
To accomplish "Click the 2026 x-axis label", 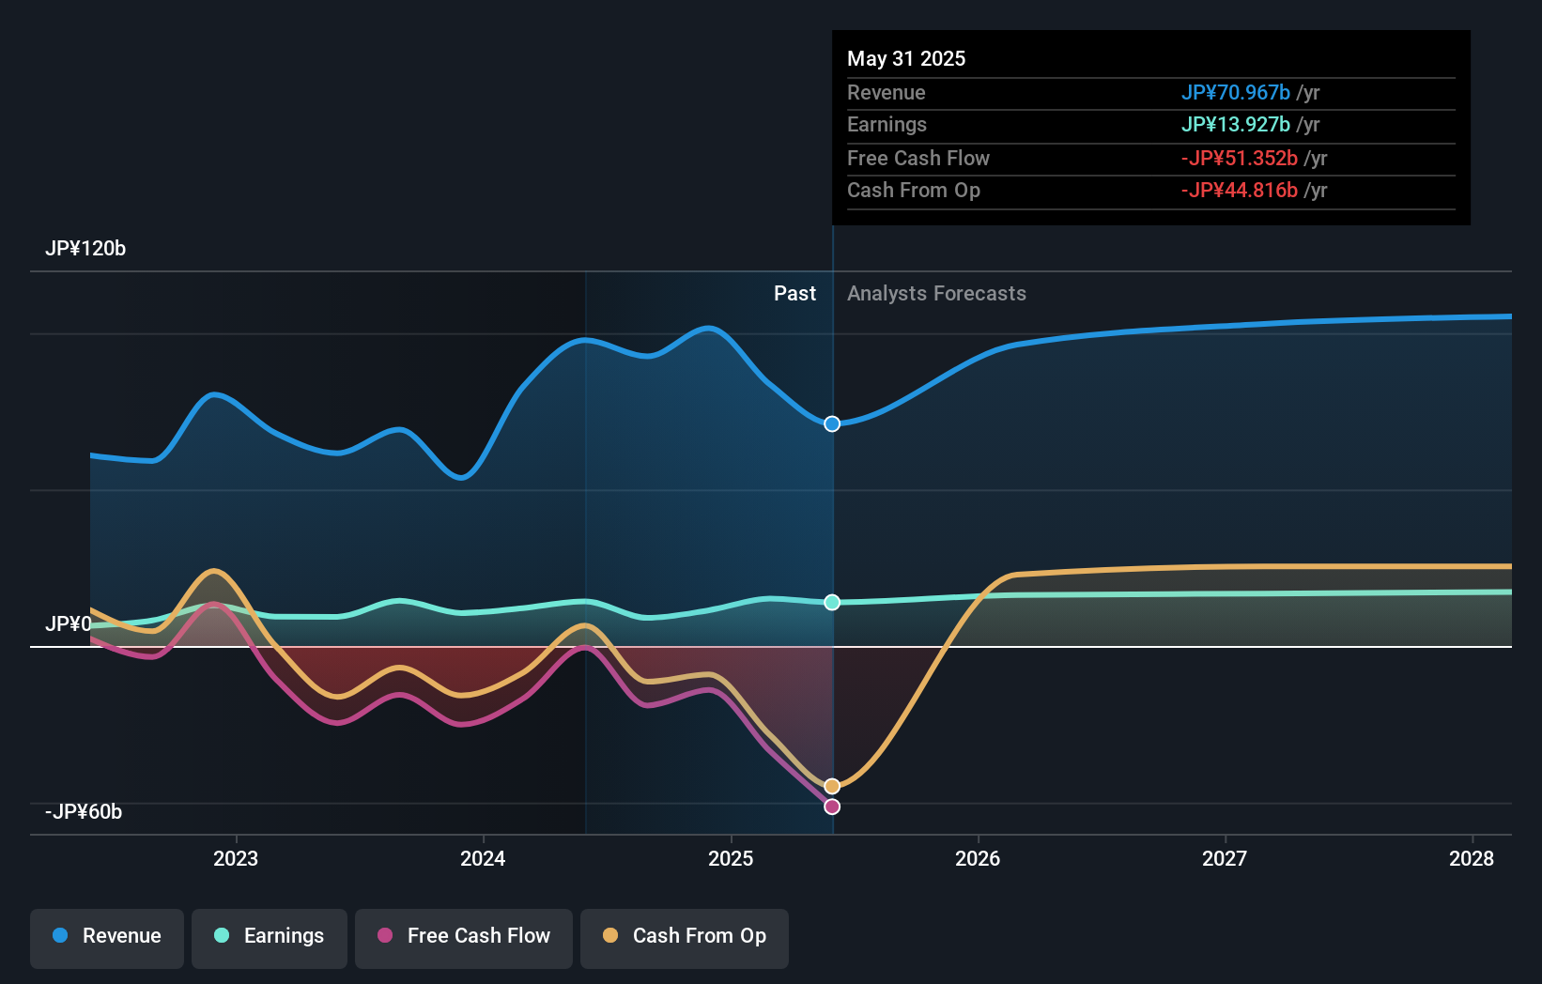I will (978, 858).
